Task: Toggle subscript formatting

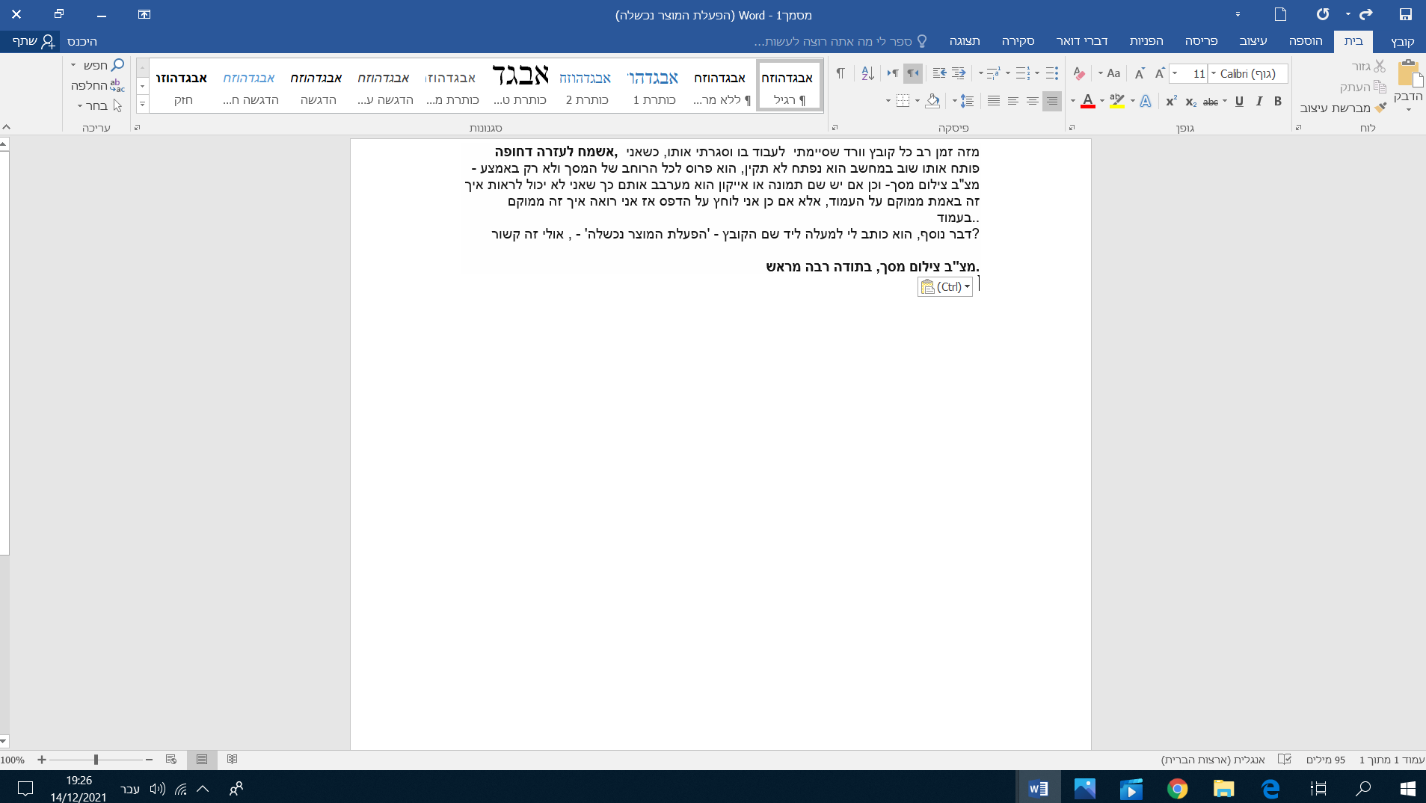Action: [1191, 102]
